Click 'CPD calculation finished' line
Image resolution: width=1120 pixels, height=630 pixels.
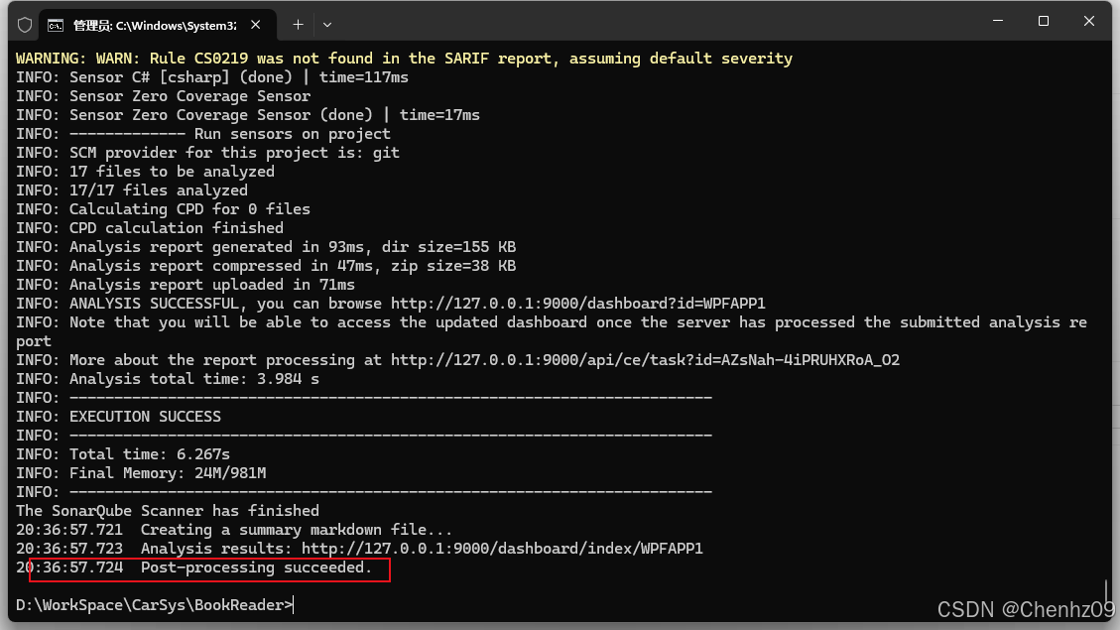(x=150, y=228)
